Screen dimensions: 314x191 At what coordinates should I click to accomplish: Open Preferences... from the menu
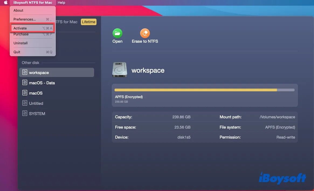(33, 19)
